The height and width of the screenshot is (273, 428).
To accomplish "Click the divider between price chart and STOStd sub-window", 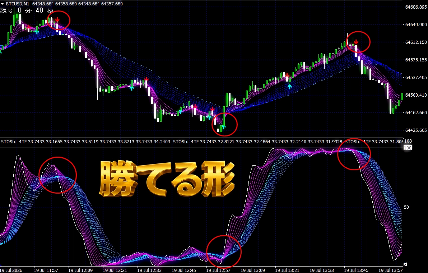I will coord(201,137).
